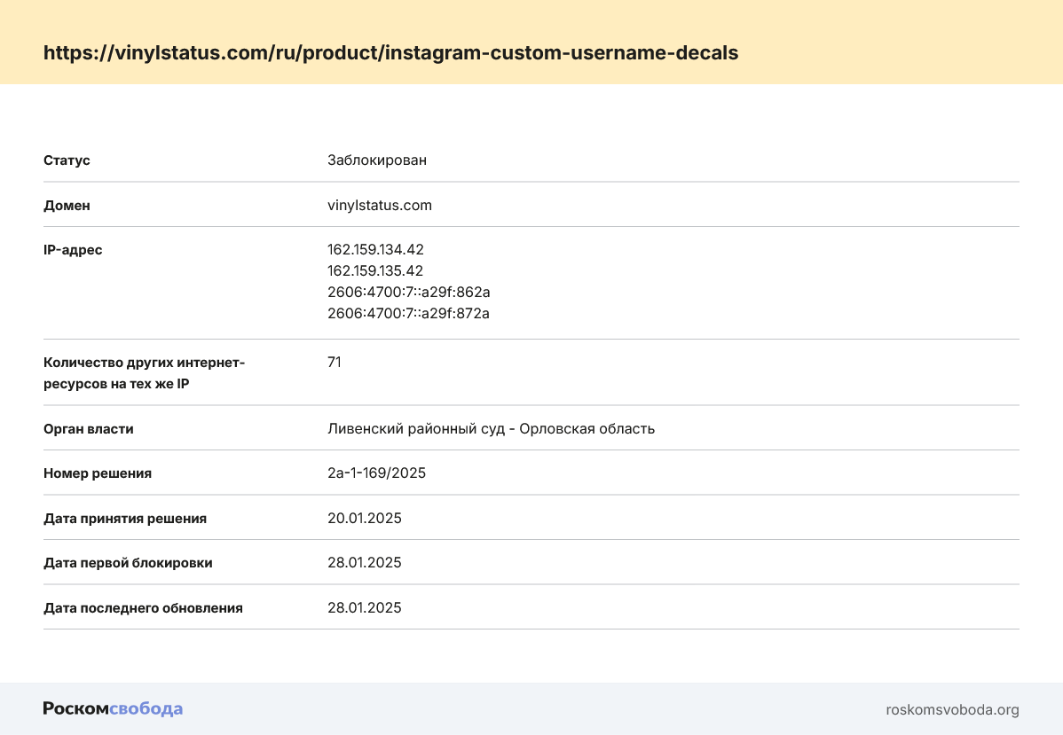
Task: Click the vinylstatus.com product URL heading
Action: (390, 53)
